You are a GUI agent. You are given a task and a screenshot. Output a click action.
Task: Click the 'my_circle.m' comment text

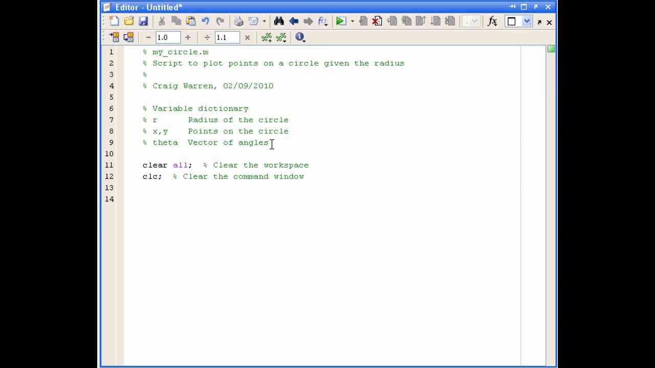click(x=180, y=52)
